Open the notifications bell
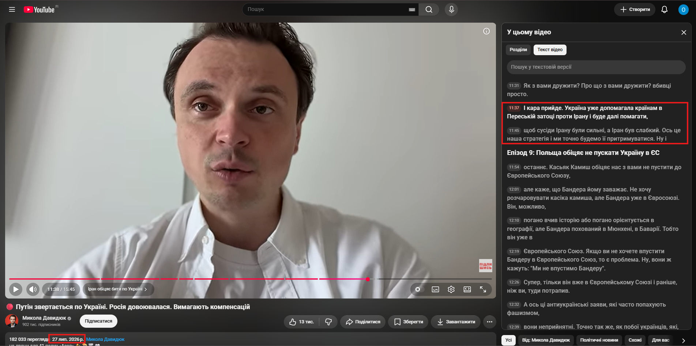 pyautogui.click(x=665, y=9)
